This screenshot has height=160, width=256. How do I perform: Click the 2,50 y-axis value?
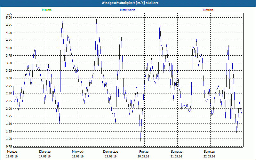[9, 93]
